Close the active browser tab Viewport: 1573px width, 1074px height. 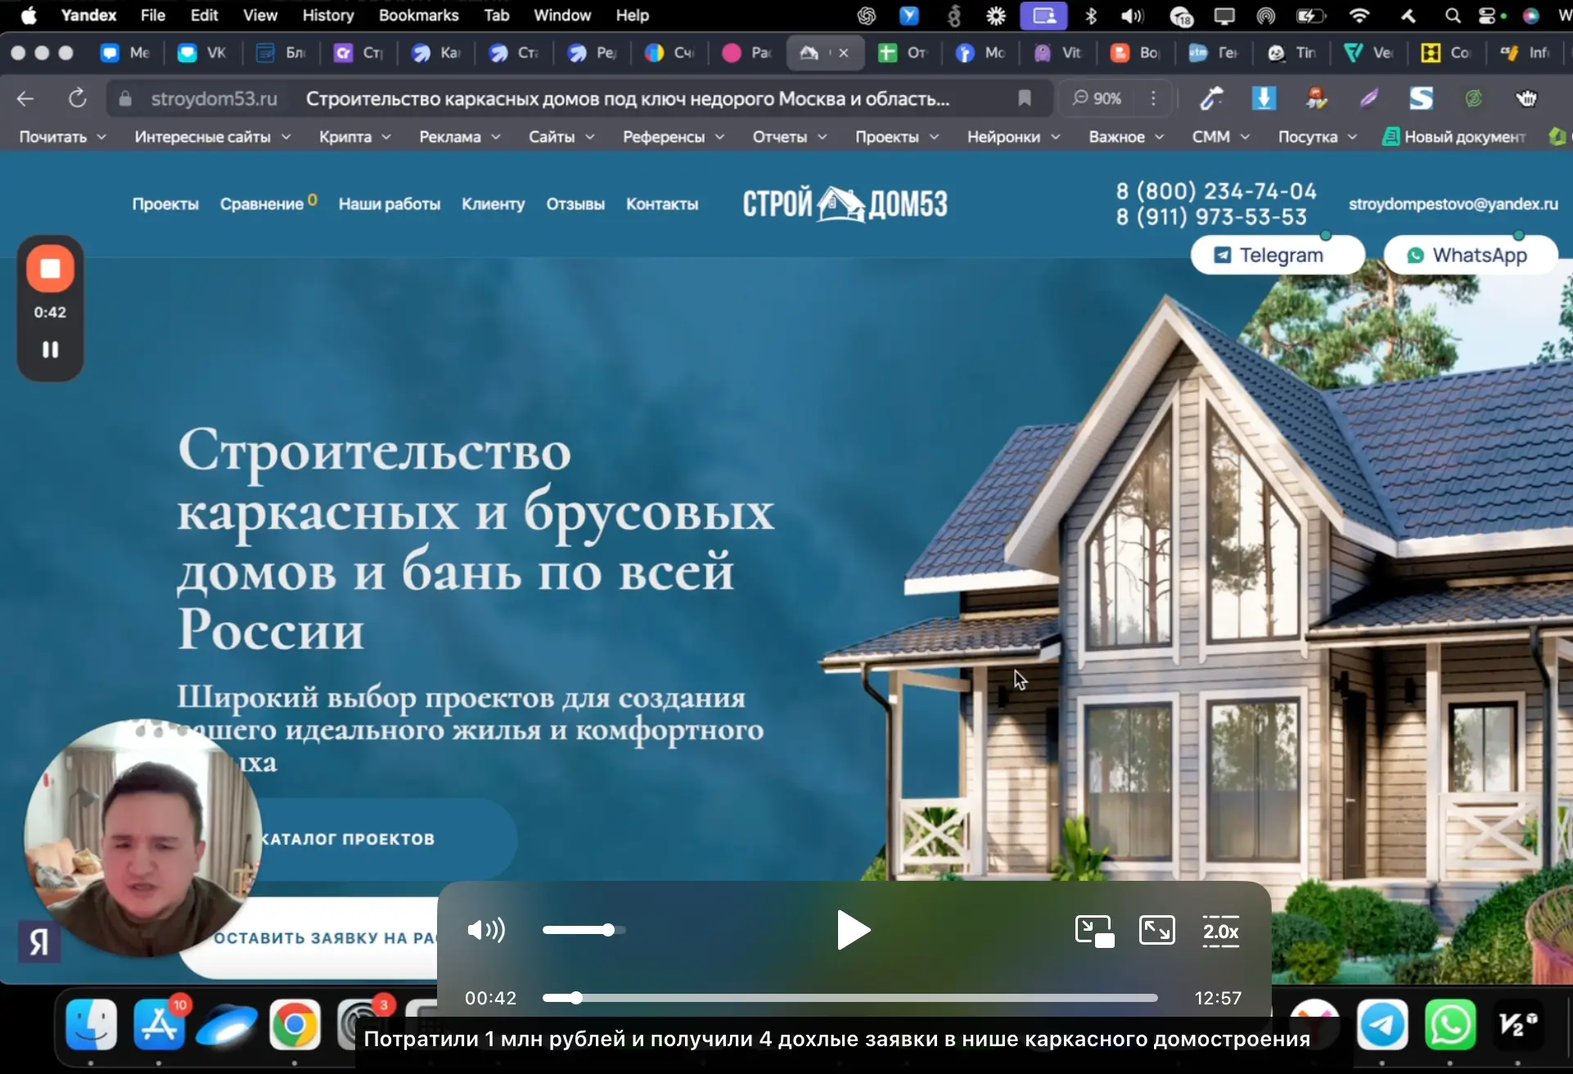click(843, 52)
